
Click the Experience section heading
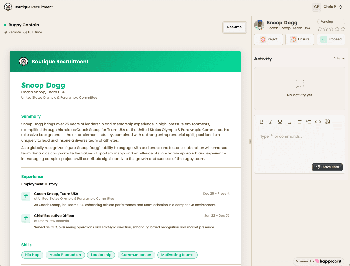click(32, 177)
